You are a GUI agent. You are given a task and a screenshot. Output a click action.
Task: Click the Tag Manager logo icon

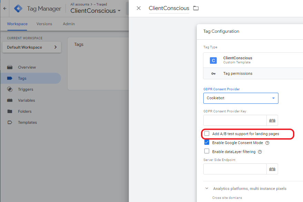pyautogui.click(x=18, y=9)
